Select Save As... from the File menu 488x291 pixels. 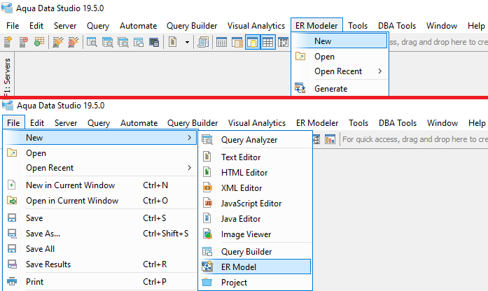click(x=43, y=234)
